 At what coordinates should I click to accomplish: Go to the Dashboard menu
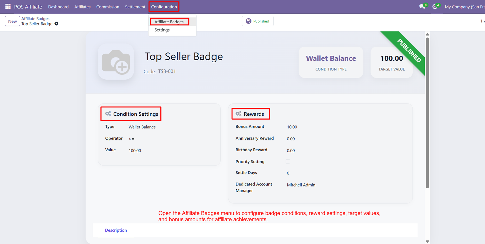click(x=58, y=7)
